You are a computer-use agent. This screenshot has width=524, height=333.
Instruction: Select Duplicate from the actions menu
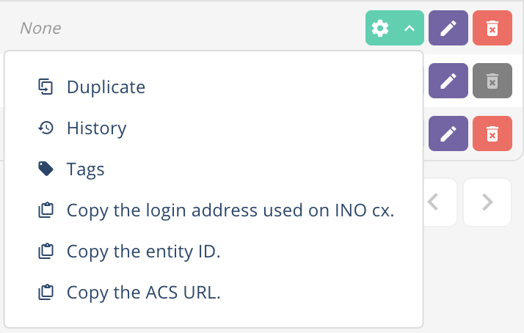(106, 87)
